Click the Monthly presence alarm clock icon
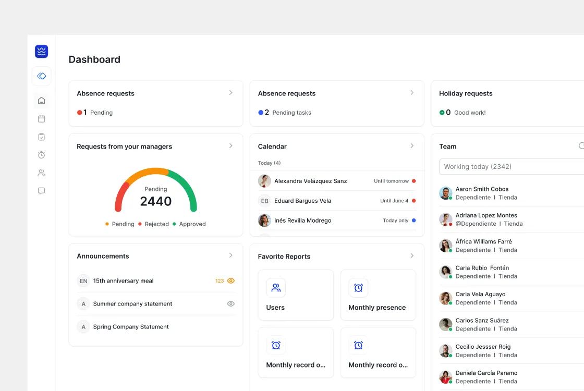Image resolution: width=584 pixels, height=391 pixels. pos(358,288)
